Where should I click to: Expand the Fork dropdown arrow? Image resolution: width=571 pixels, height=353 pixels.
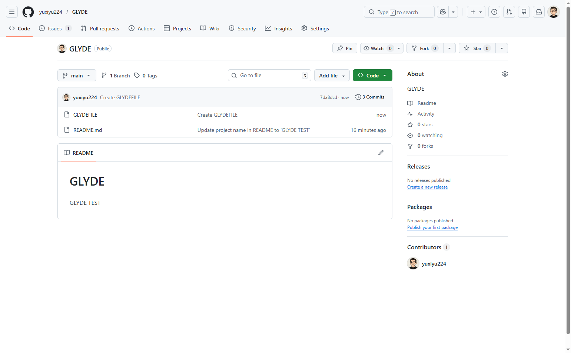[449, 48]
